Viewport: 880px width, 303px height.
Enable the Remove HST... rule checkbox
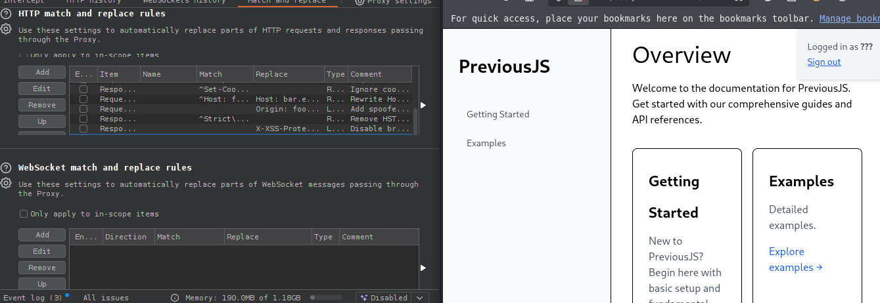[x=83, y=119]
